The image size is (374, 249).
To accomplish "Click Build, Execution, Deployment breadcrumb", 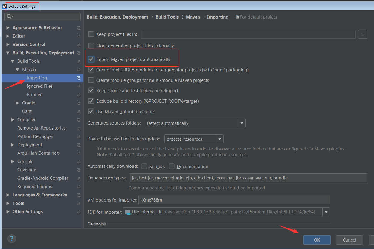I will coord(117,17).
